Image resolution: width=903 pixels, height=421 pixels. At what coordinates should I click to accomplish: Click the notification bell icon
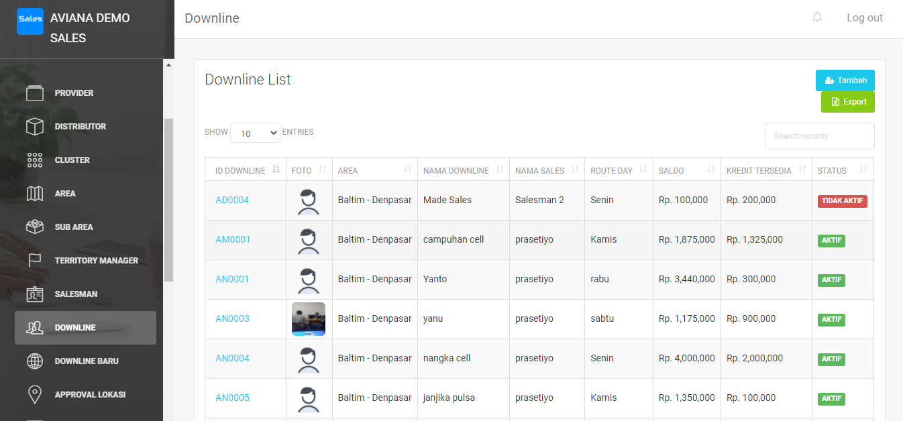point(817,17)
